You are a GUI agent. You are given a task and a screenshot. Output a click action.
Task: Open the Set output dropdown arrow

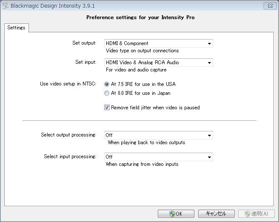(209, 43)
